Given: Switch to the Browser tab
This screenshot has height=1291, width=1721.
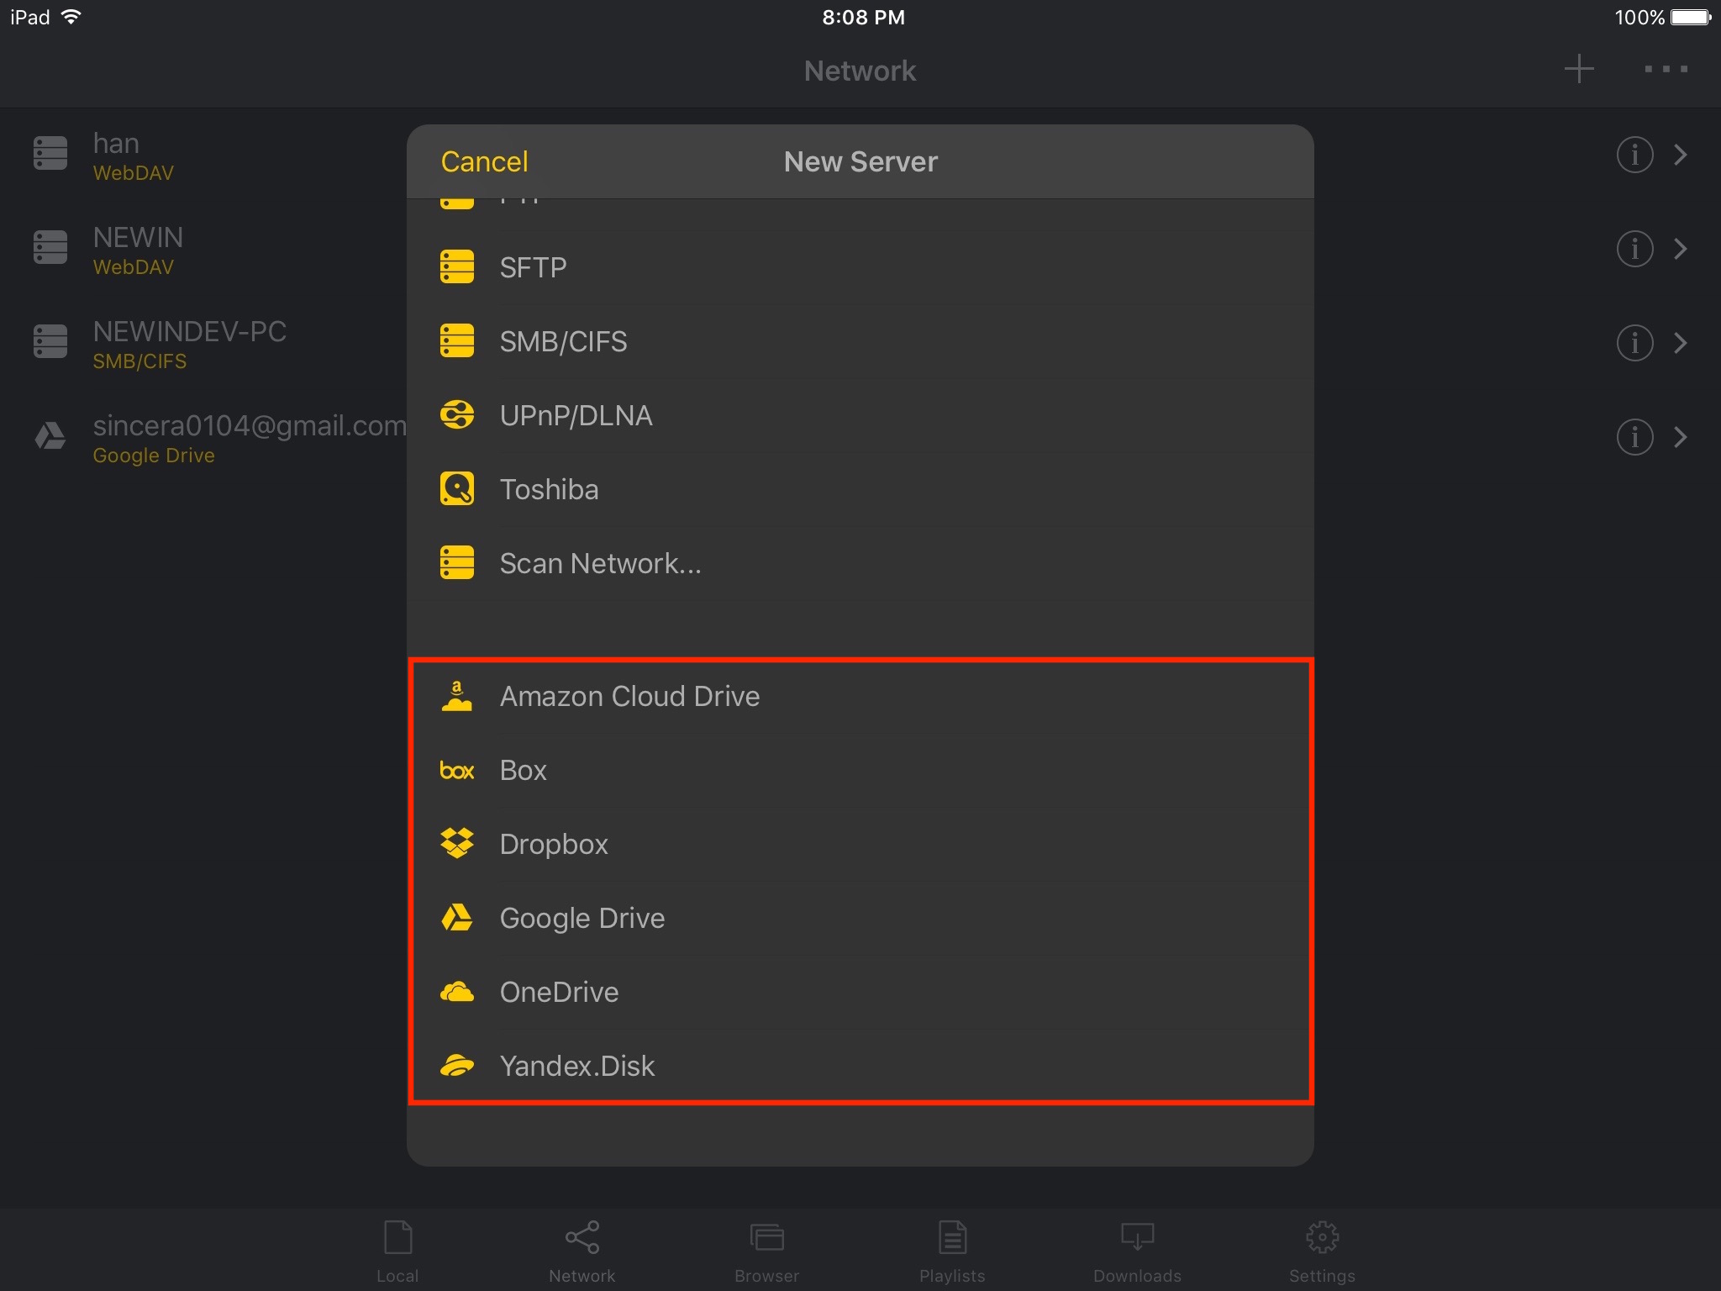Looking at the screenshot, I should [x=766, y=1252].
